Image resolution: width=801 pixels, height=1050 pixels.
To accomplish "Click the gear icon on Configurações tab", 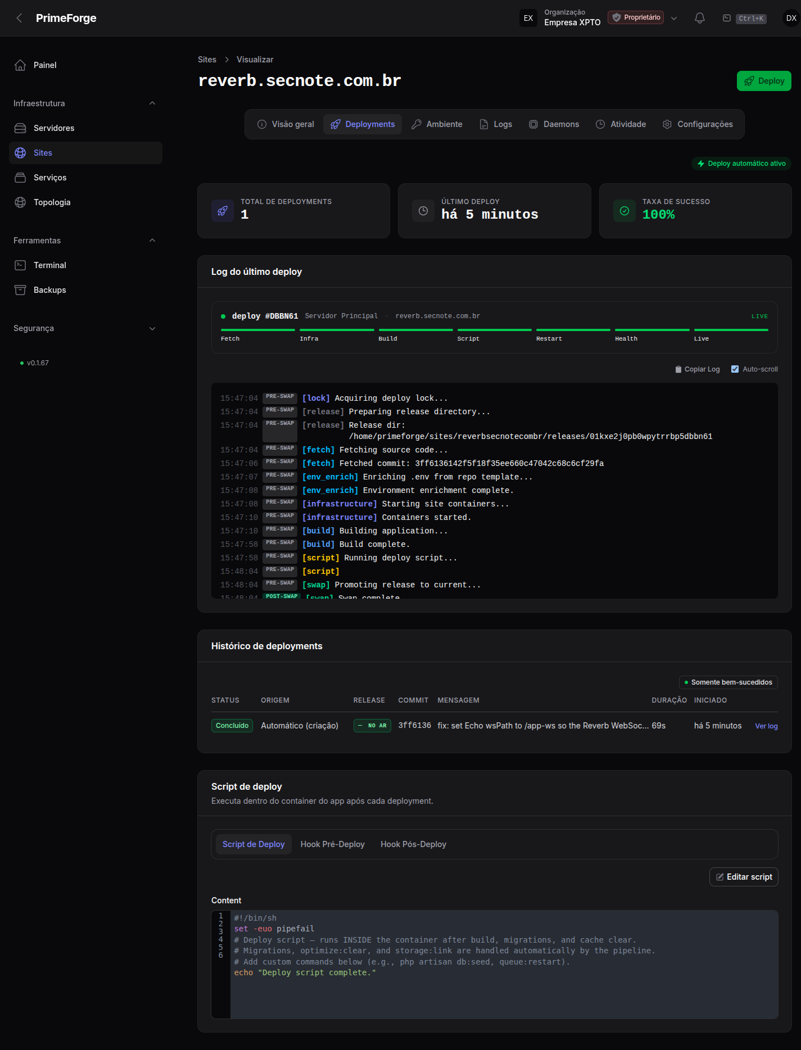I will [667, 124].
